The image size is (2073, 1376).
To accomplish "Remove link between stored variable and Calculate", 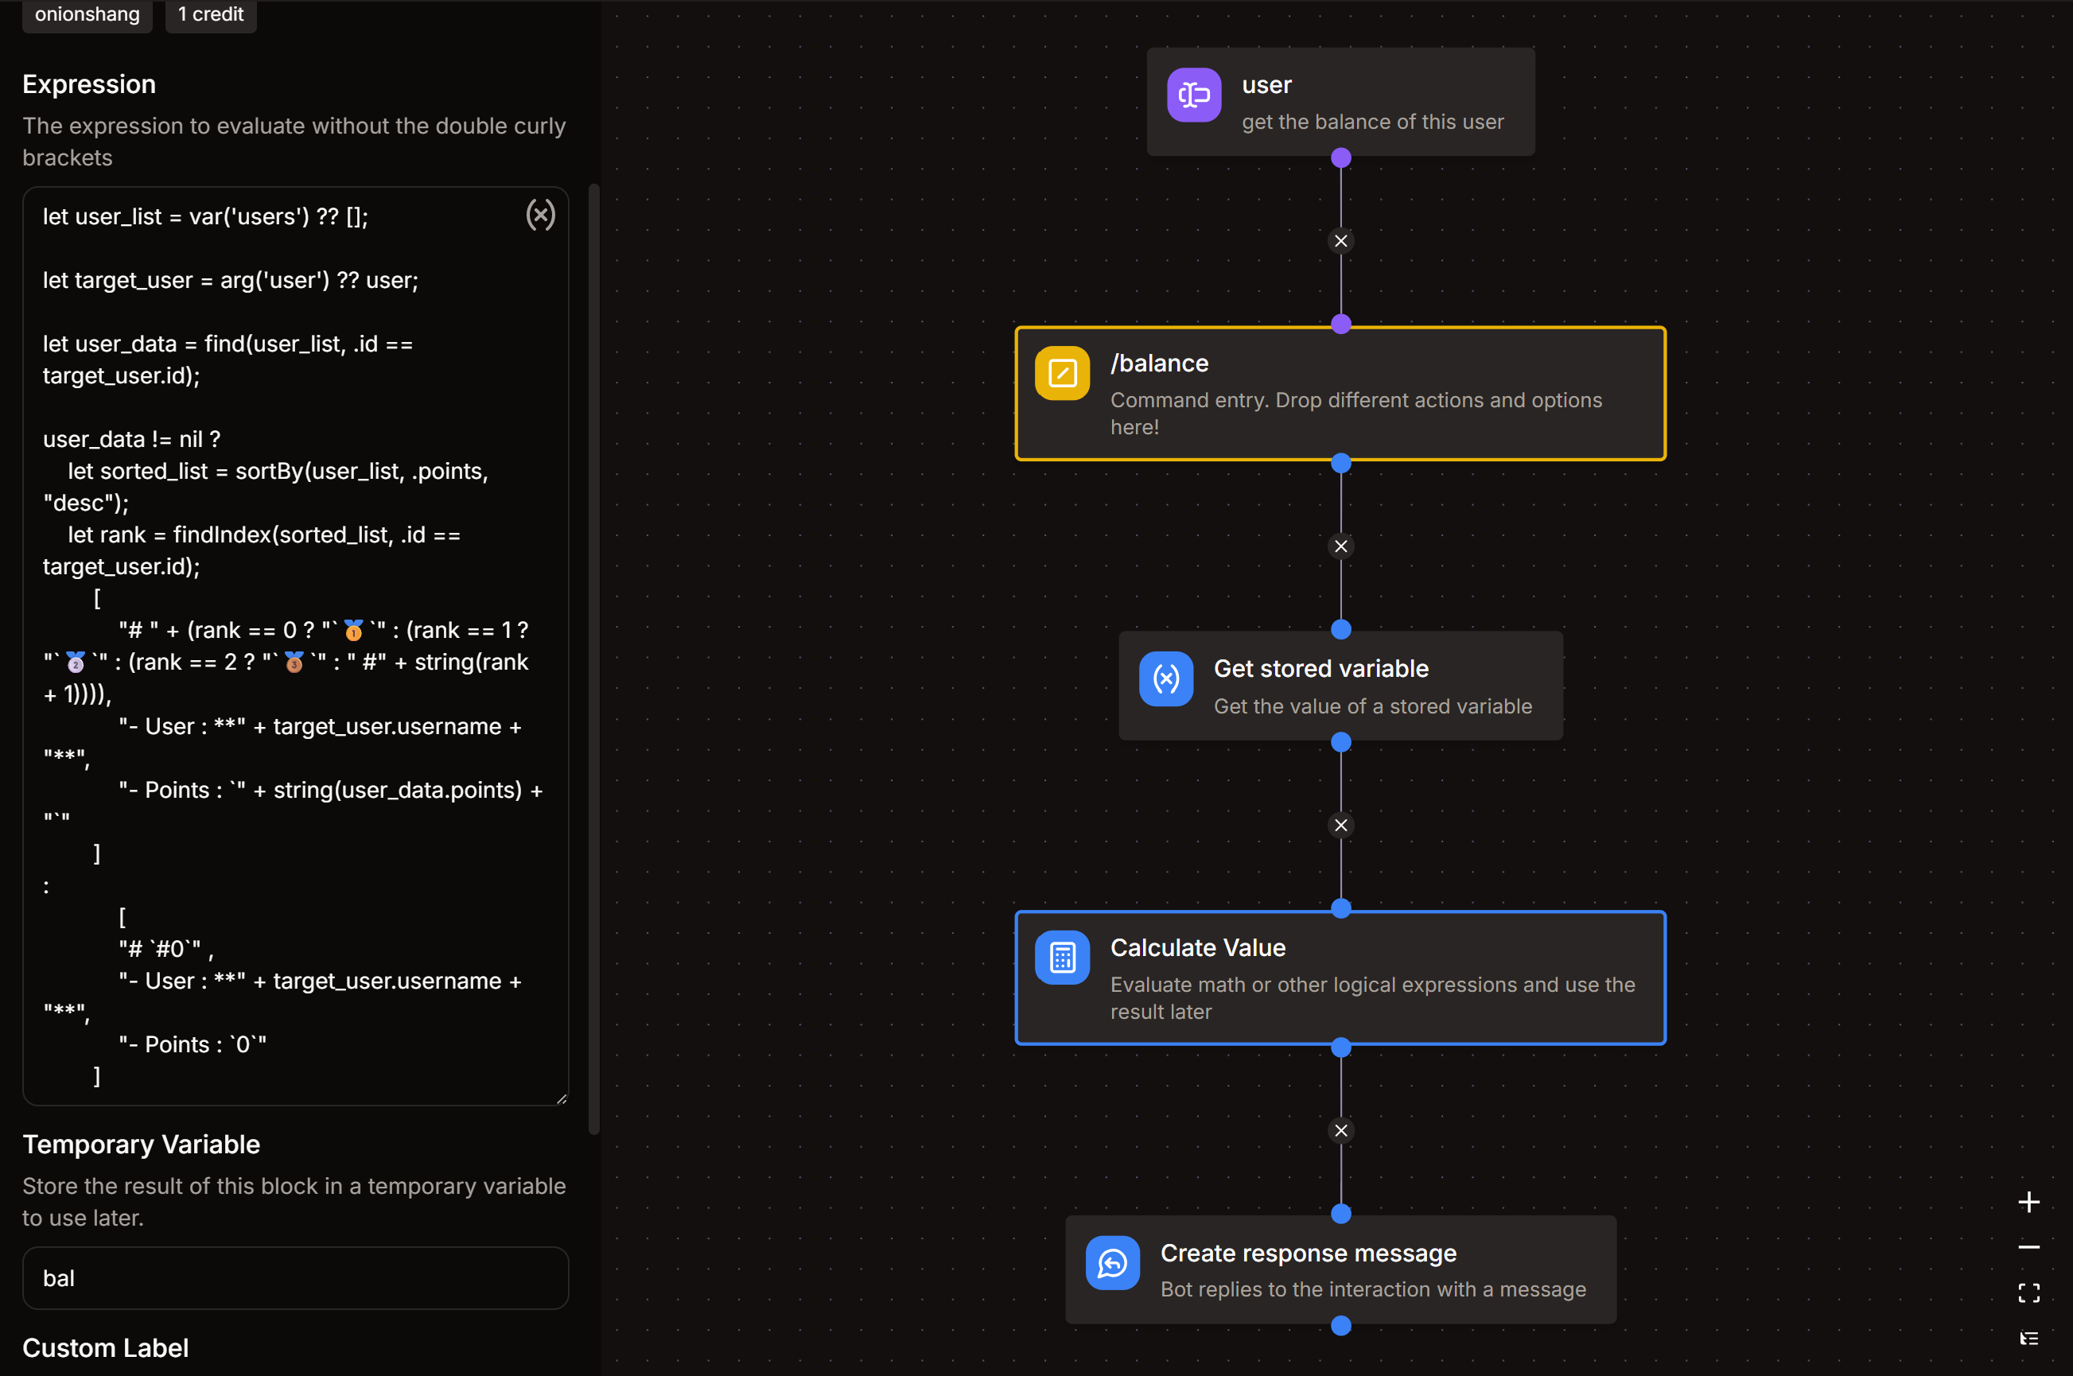I will click(x=1340, y=825).
